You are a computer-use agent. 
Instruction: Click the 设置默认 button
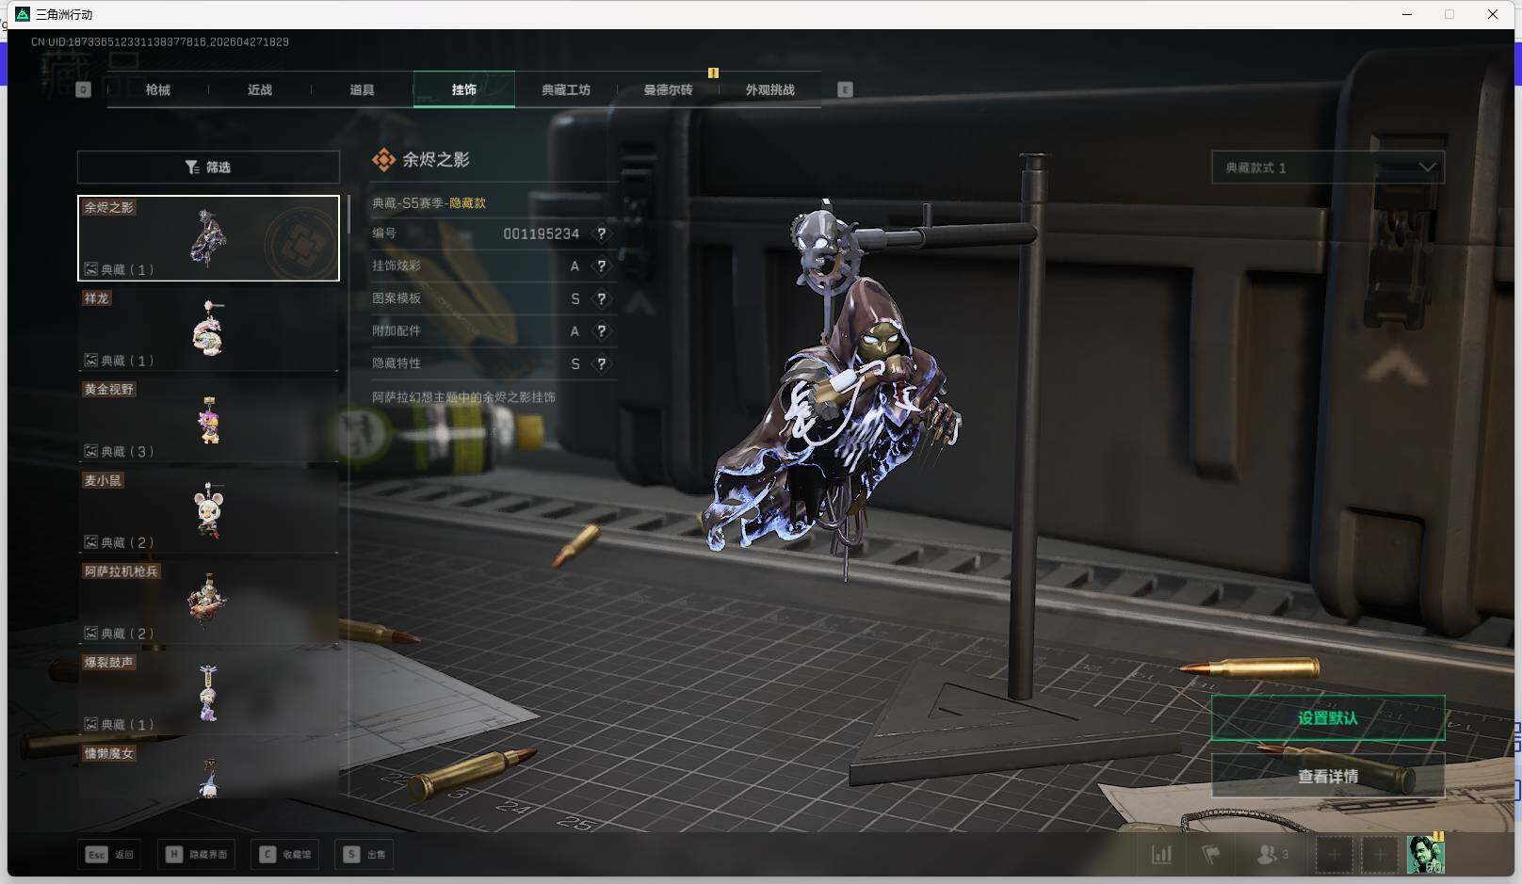[x=1327, y=718]
